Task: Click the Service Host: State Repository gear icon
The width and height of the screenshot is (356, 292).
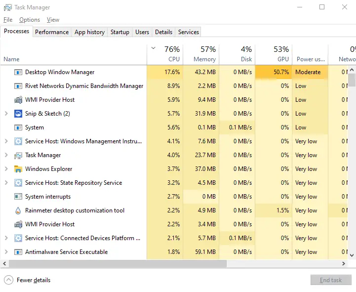Action: click(x=18, y=183)
